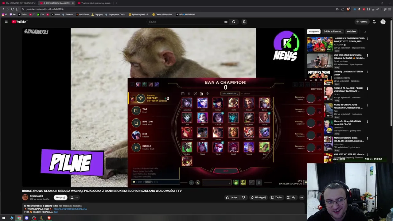The image size is (393, 221).
Task: Click the champion select chat input box
Action: click(x=156, y=182)
